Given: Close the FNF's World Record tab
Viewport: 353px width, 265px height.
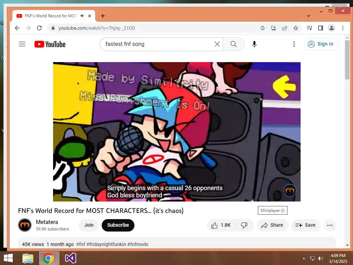Looking at the screenshot, I should coord(90,16).
